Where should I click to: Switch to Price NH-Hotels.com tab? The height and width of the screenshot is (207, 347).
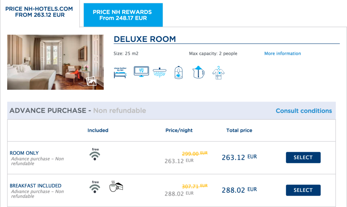coord(39,12)
